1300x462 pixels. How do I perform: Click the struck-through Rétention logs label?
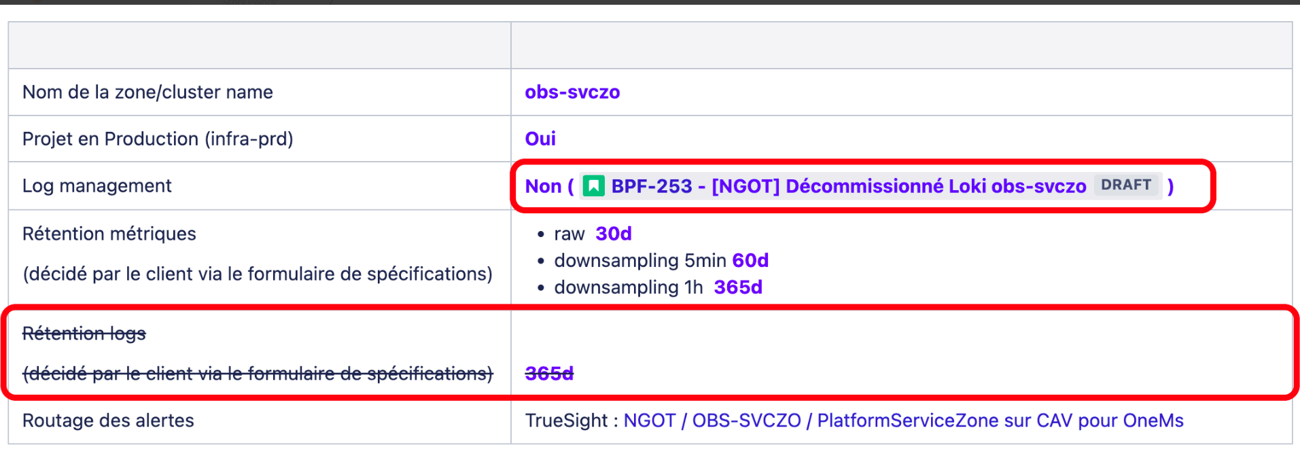84,334
